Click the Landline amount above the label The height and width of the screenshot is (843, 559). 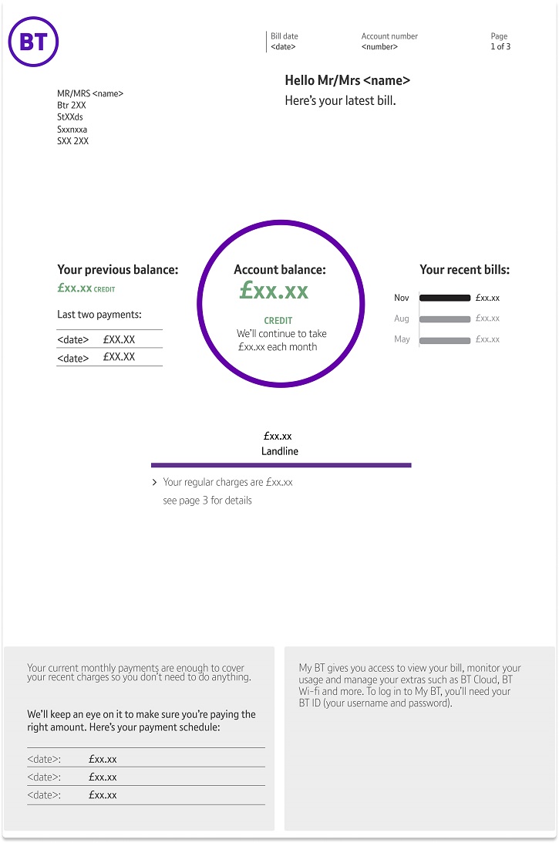point(278,437)
